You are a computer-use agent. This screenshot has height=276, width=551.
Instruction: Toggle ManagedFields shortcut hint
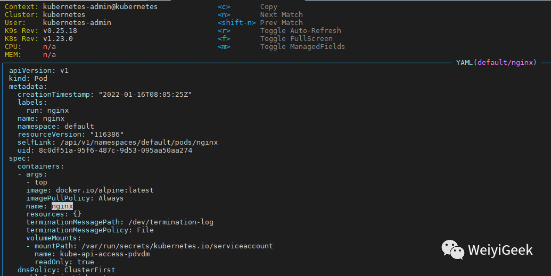[302, 47]
